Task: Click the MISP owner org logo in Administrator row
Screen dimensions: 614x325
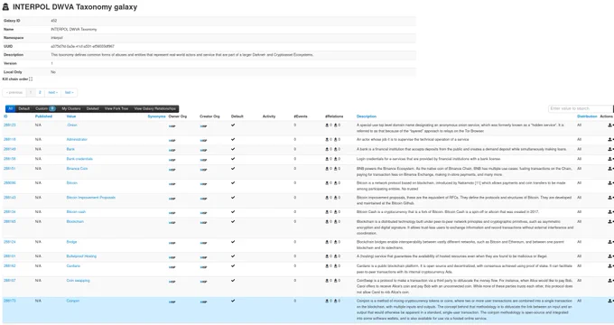Action: pyautogui.click(x=172, y=141)
